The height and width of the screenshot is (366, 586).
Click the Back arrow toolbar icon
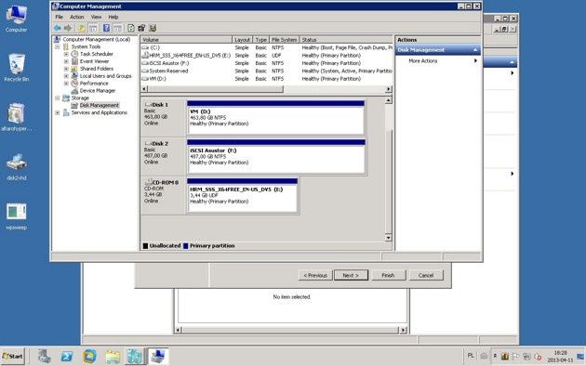(x=57, y=28)
